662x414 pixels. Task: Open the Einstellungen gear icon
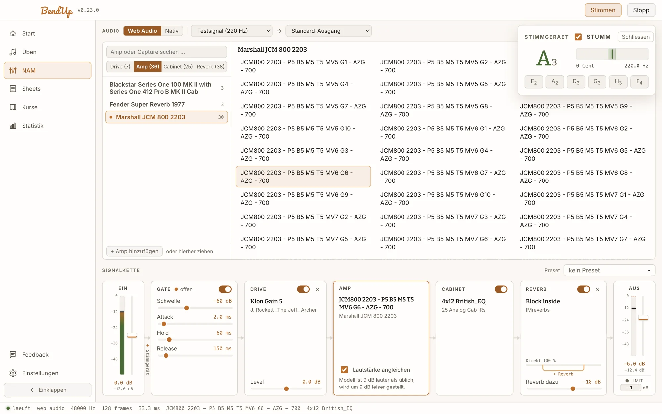point(13,373)
